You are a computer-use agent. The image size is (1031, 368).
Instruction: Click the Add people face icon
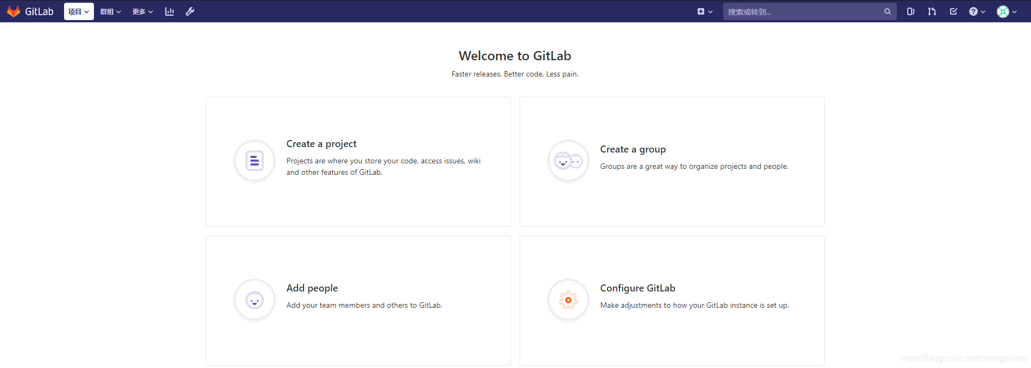(x=254, y=300)
